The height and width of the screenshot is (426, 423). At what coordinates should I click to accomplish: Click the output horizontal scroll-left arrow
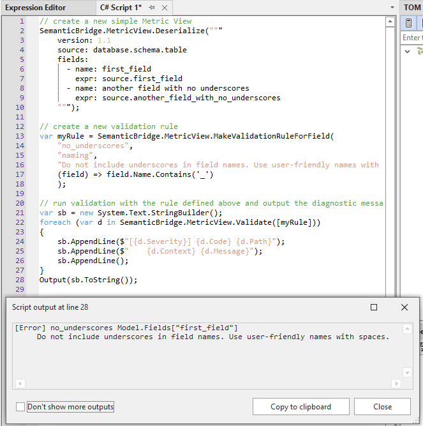[20, 384]
